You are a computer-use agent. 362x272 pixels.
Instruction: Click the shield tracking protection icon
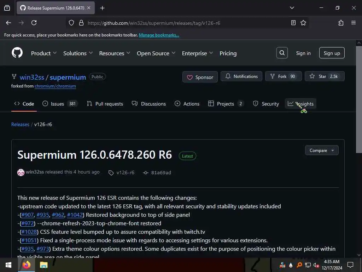[x=71, y=23]
